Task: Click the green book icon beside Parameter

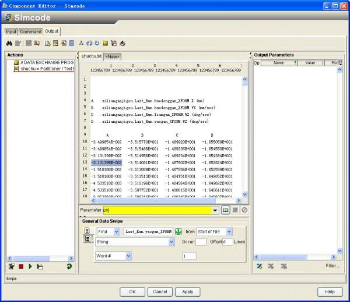Action: 225,210
